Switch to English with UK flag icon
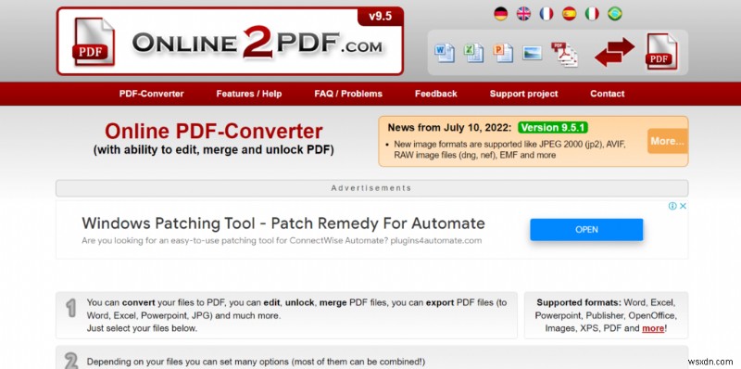This screenshot has width=741, height=369. coord(523,14)
